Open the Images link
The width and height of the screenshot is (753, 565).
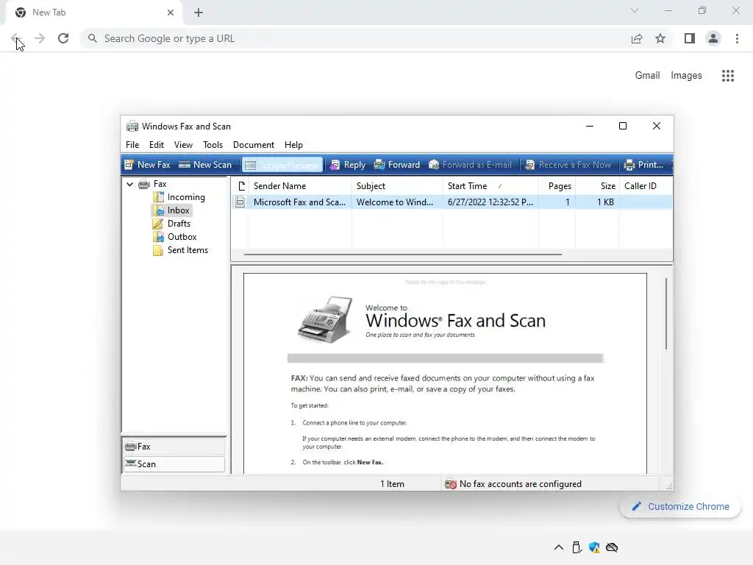coord(686,76)
